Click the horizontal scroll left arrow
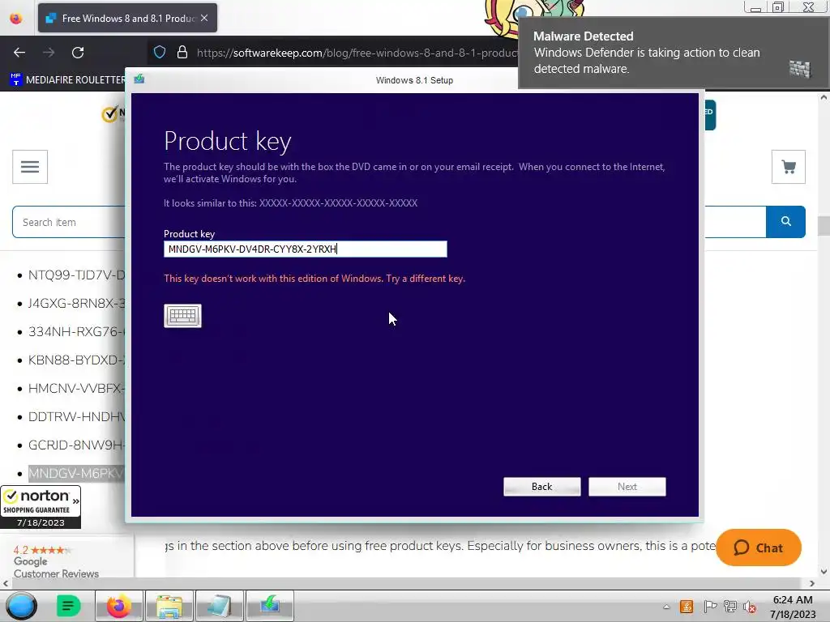This screenshot has width=830, height=622. 6,583
